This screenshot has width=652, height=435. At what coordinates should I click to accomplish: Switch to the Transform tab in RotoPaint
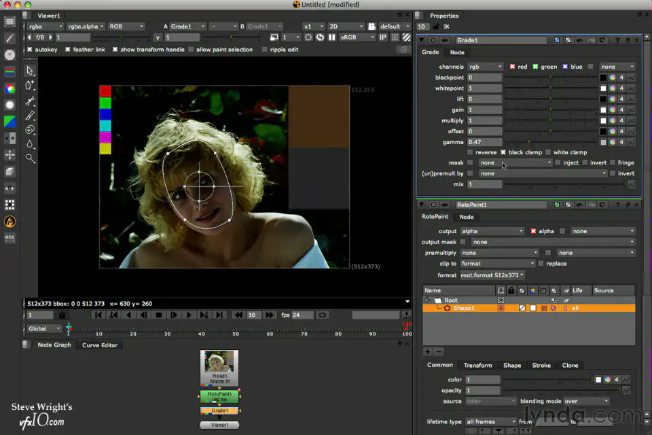tap(477, 366)
